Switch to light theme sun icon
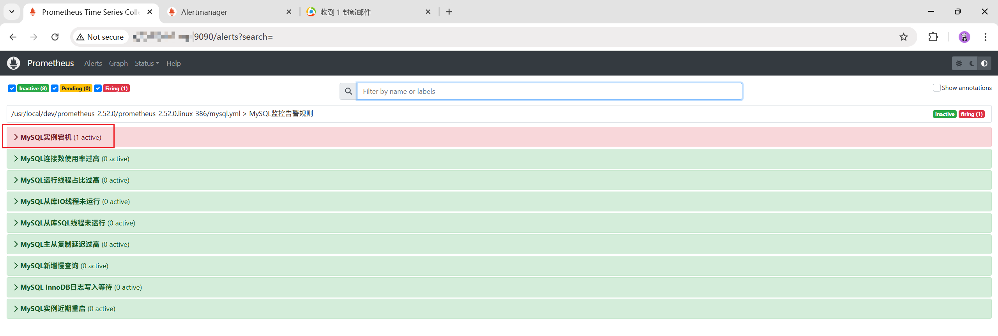The width and height of the screenshot is (998, 336). (959, 63)
